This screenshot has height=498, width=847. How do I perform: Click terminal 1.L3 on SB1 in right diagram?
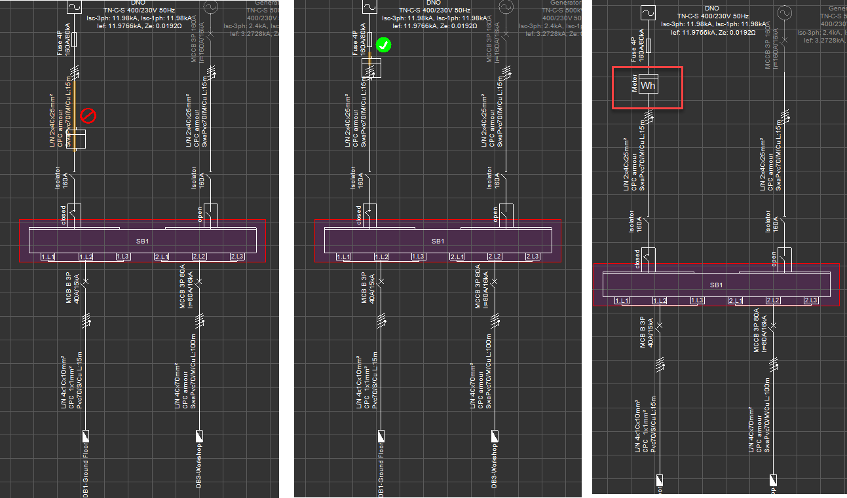[x=698, y=300]
